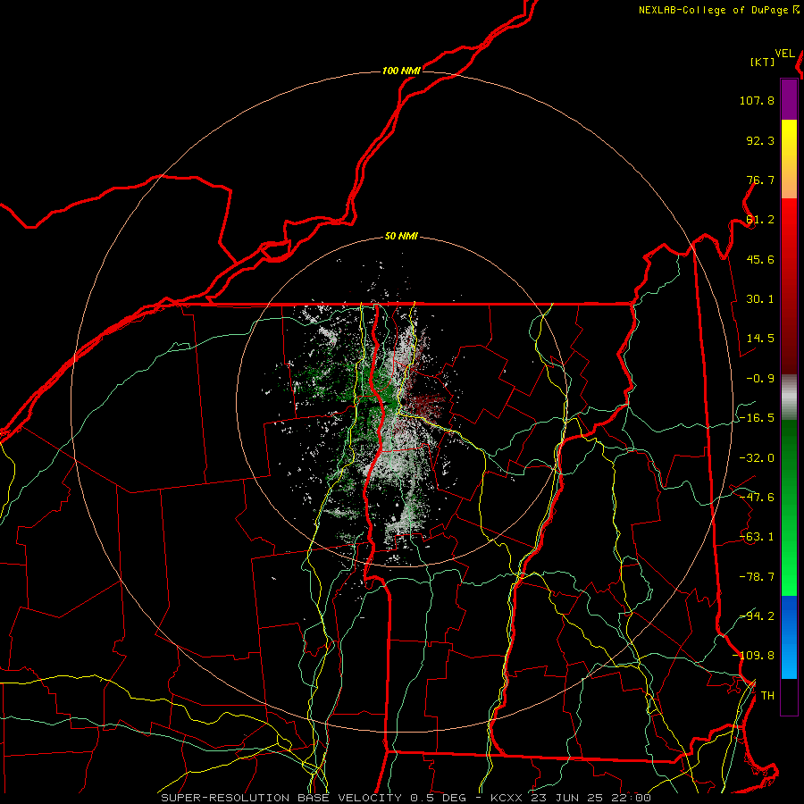Click the -109.8 velocity scale value
The image size is (804, 804).
(754, 656)
